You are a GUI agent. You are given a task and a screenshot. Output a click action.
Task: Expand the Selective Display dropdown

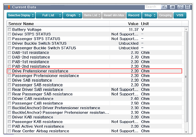click(21, 15)
